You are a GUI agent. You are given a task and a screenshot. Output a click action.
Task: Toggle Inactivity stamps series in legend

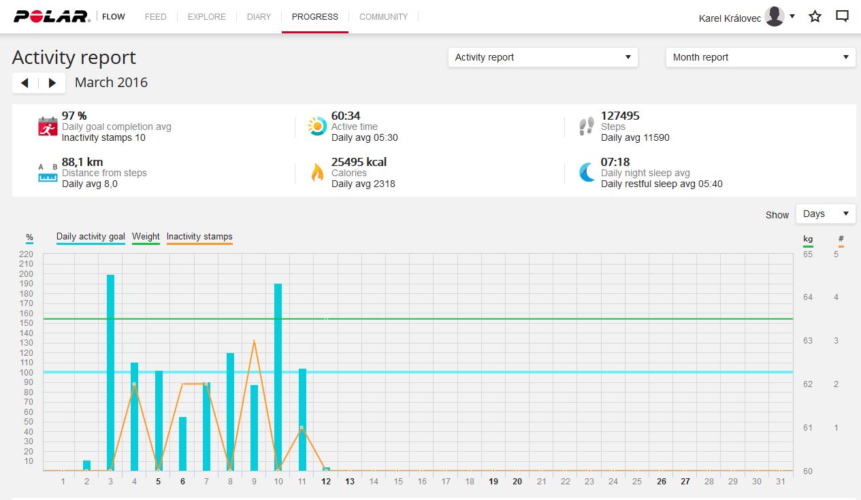point(199,237)
